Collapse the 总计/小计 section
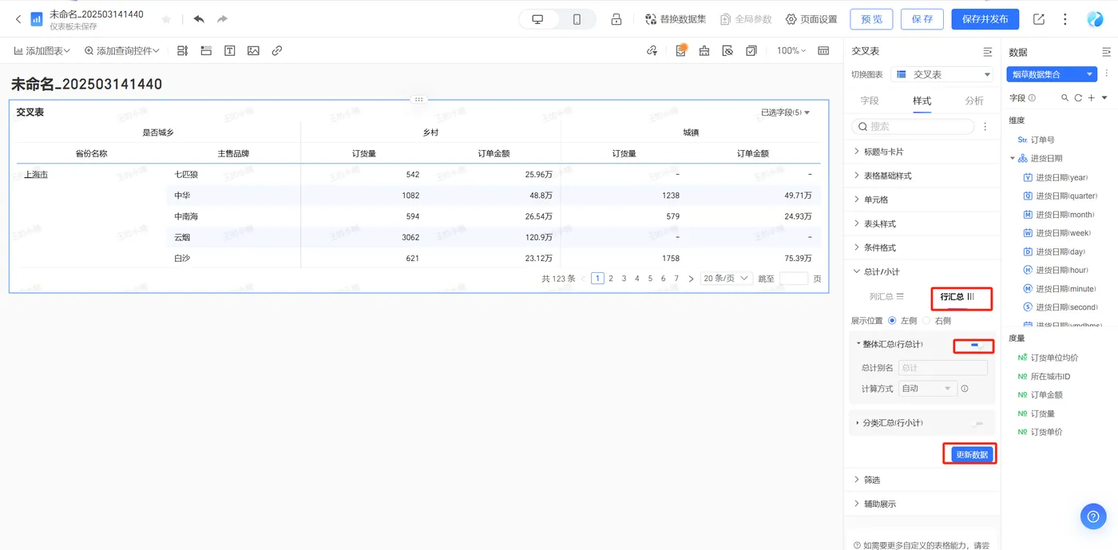The image size is (1118, 550). pos(922,271)
